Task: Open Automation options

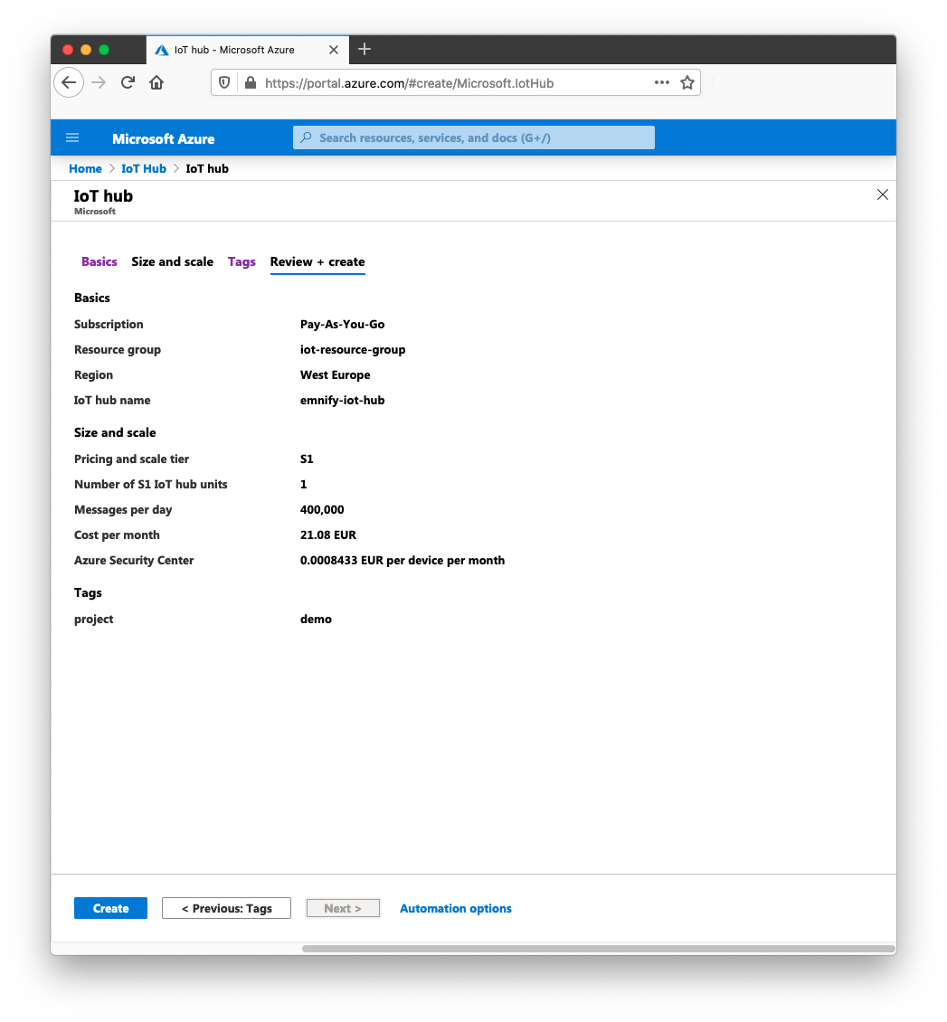Action: [x=455, y=908]
